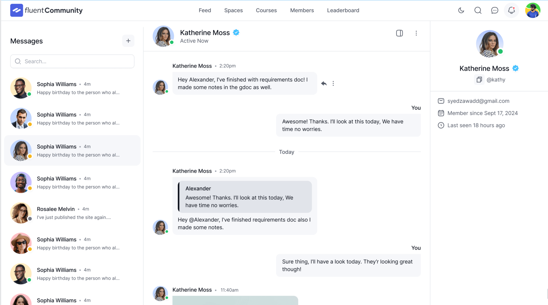Open message options on Katherine's first message

tap(333, 83)
